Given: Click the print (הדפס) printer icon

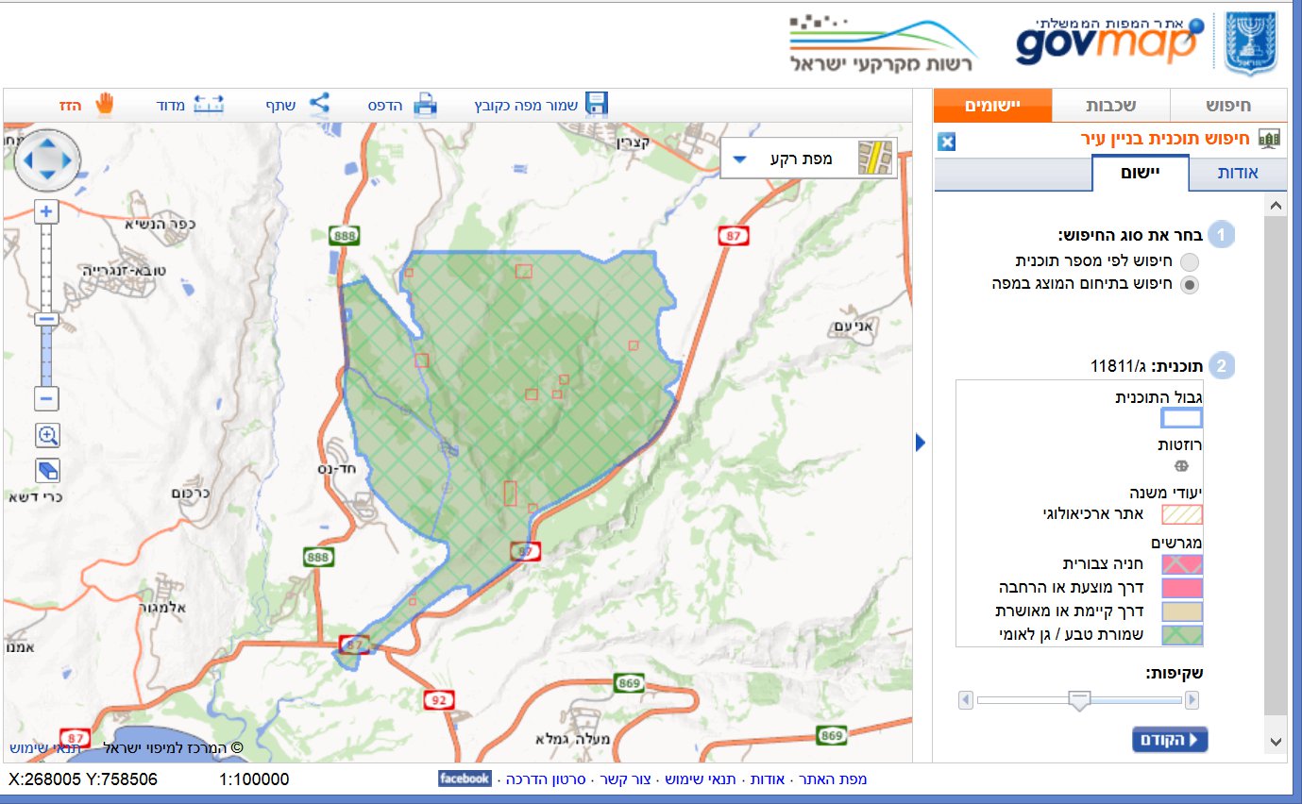Looking at the screenshot, I should click(x=426, y=104).
